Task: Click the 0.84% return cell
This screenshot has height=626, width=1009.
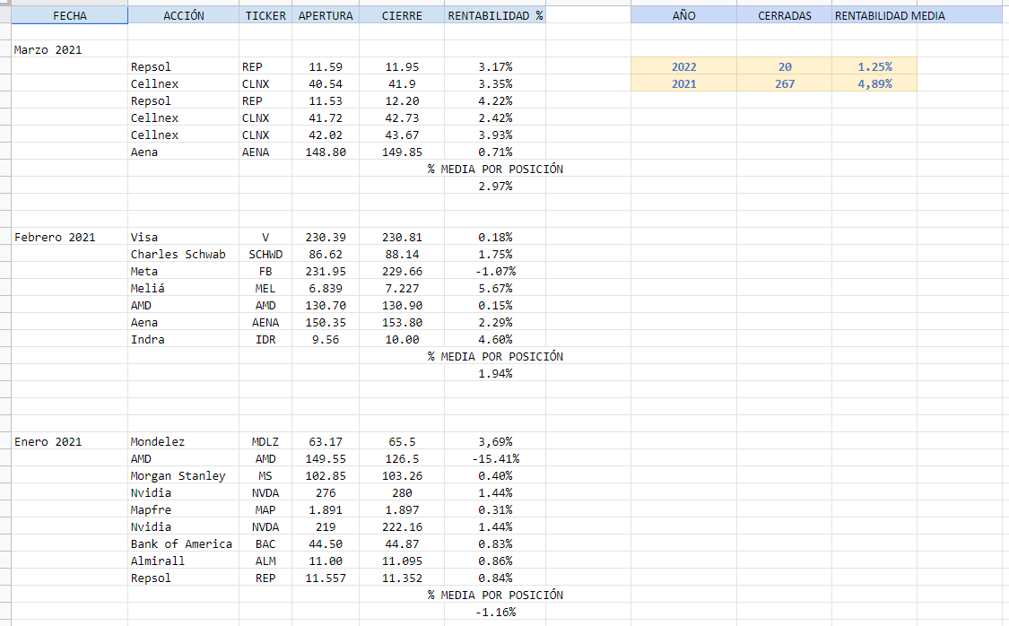Action: tap(495, 578)
